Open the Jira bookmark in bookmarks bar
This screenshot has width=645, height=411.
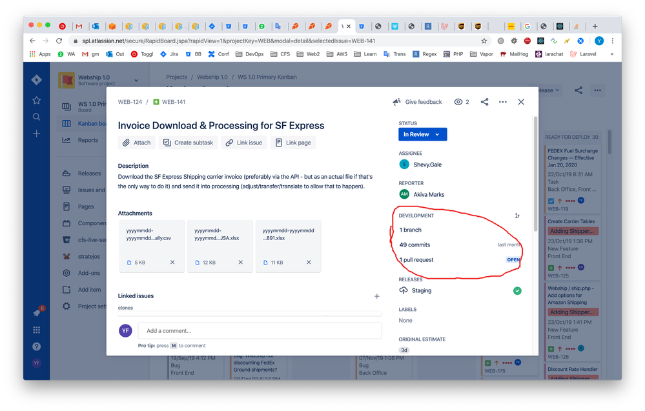(169, 54)
